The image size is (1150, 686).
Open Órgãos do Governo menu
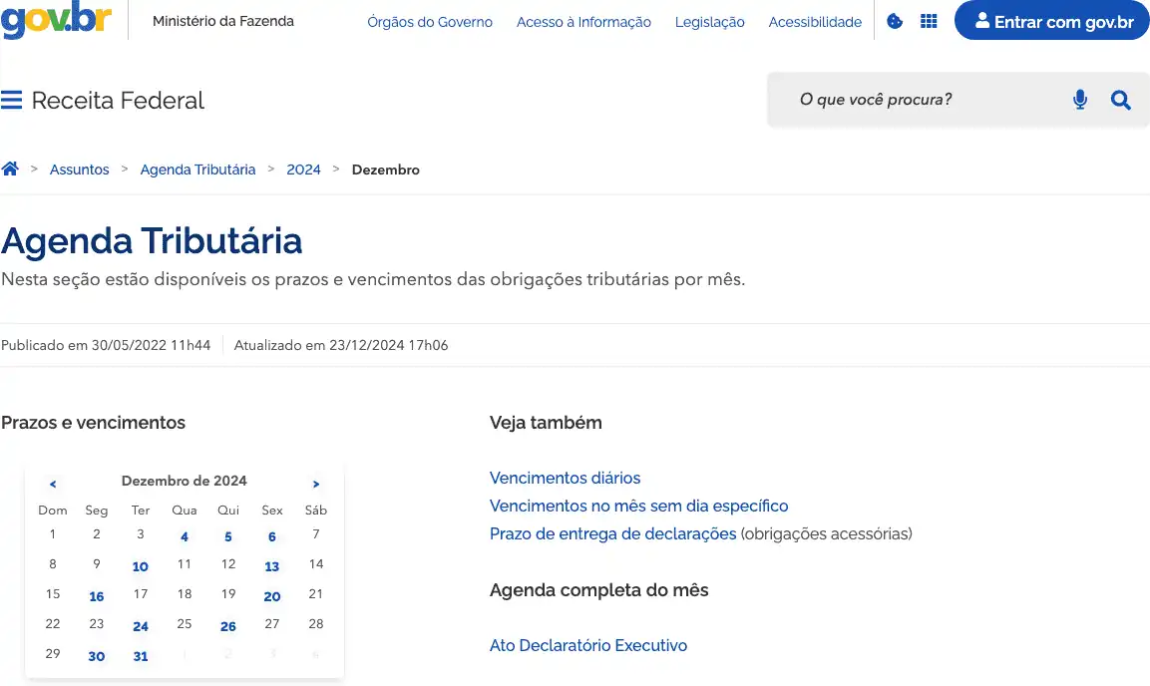[430, 22]
